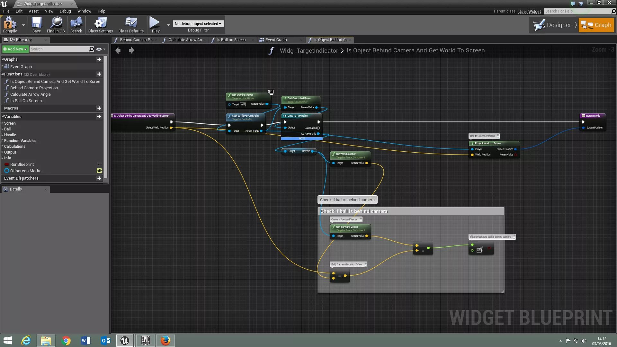Expand the Screen variable category

tap(3, 123)
